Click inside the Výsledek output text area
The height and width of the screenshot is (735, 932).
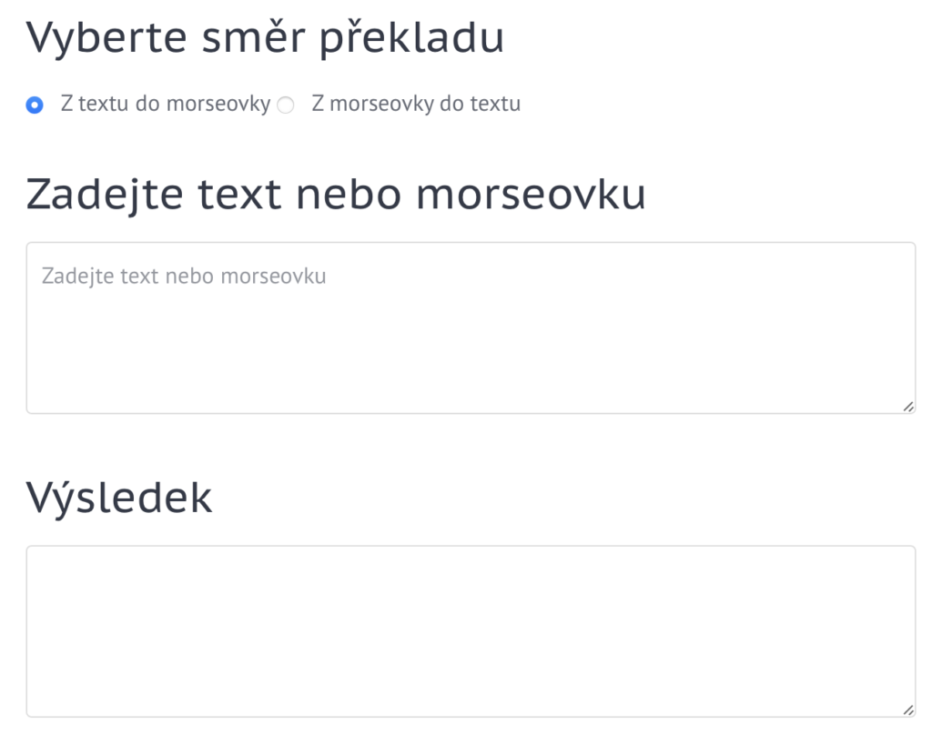pyautogui.click(x=470, y=631)
